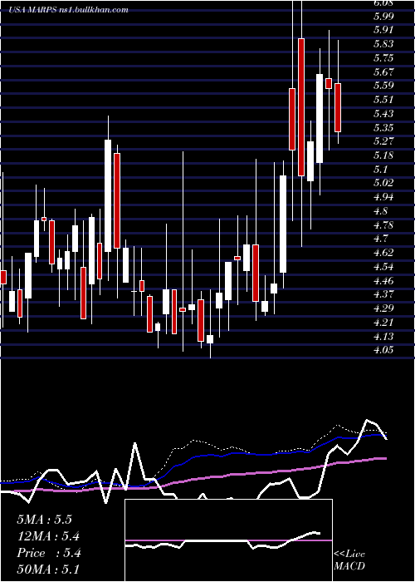Click the 5.99 price axis label
The image size is (415, 582).
(x=384, y=16)
